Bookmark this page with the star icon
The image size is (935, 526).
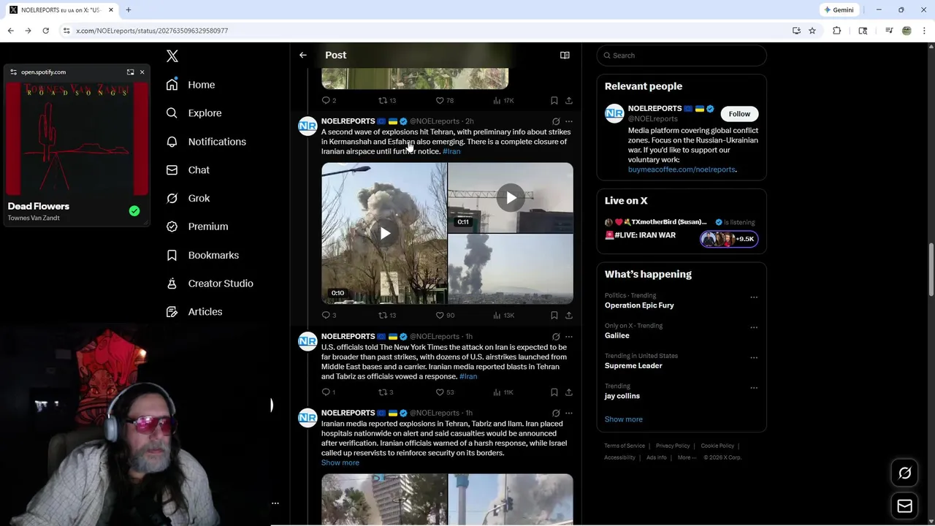pyautogui.click(x=812, y=31)
